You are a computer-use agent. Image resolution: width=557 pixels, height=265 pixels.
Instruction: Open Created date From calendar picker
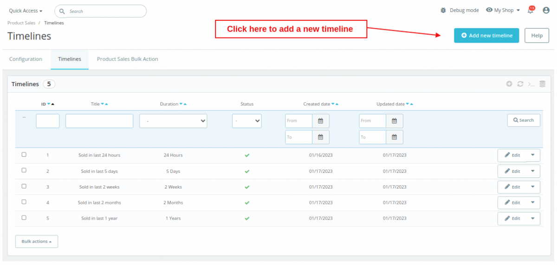pyautogui.click(x=320, y=121)
